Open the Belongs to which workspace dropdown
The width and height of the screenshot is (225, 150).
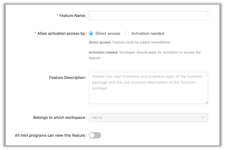coord(148,117)
